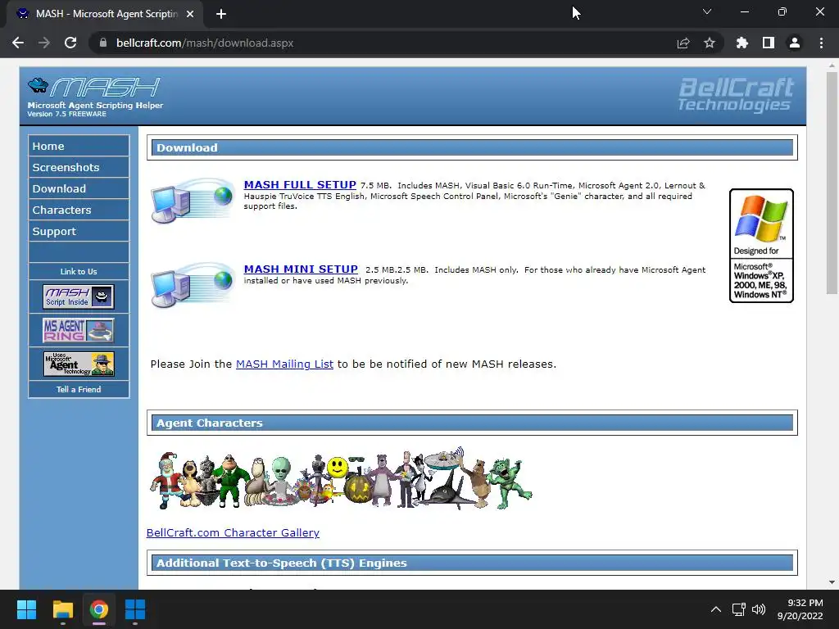Click the agent characters group image
This screenshot has width=839, height=629.
[341, 478]
